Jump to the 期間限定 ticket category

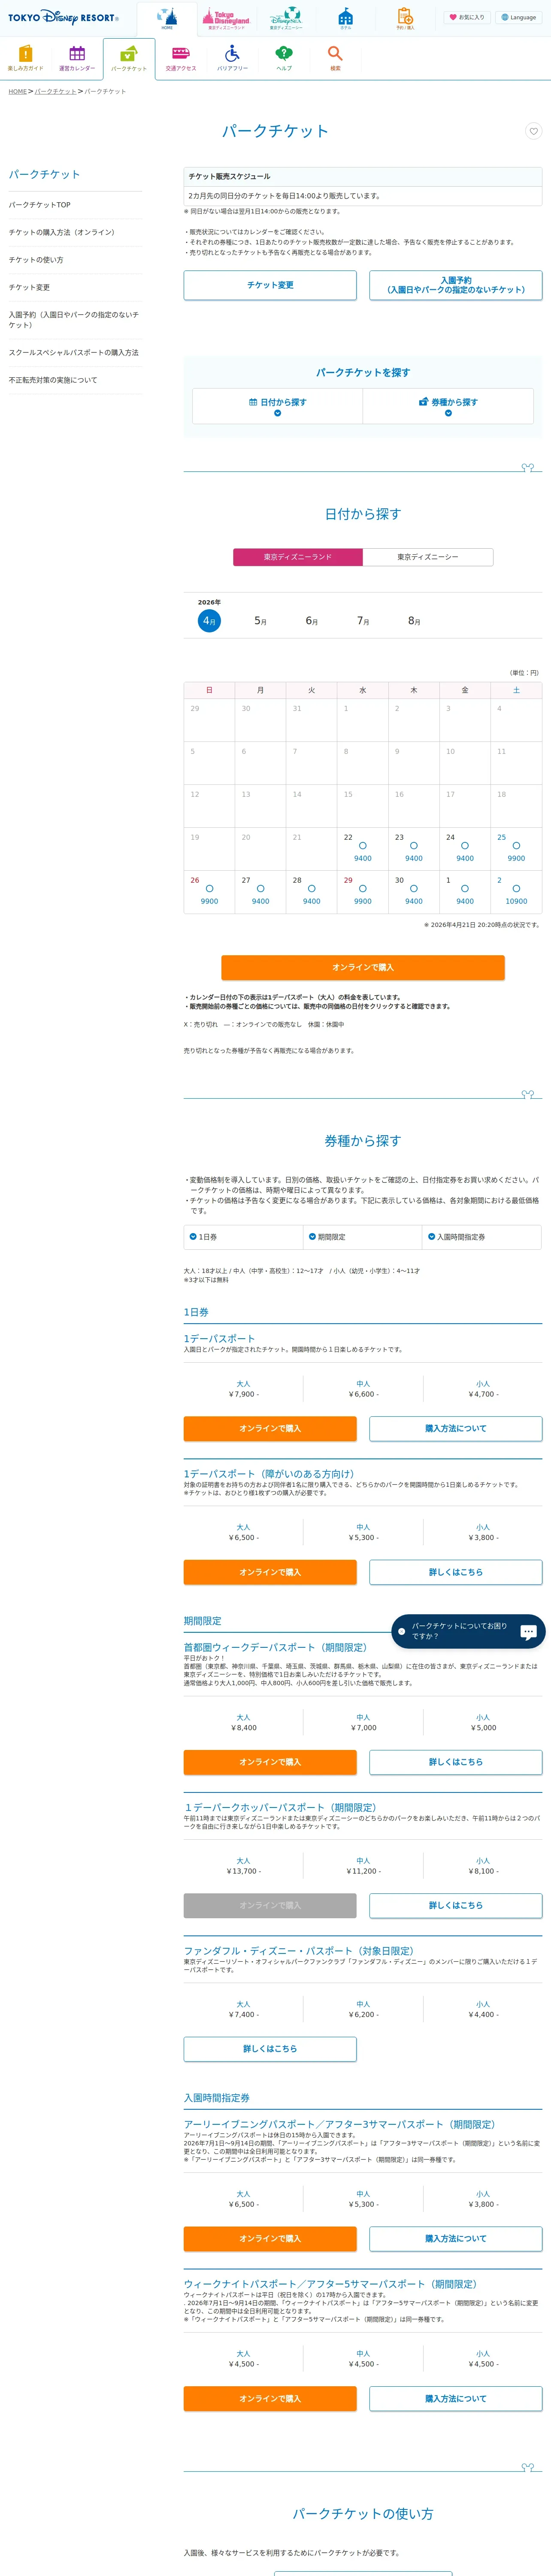(363, 1237)
